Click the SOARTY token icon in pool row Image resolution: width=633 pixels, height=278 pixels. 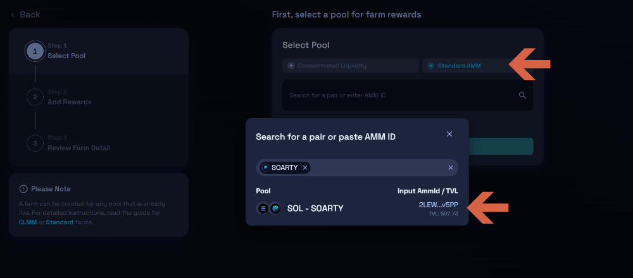[x=275, y=208]
